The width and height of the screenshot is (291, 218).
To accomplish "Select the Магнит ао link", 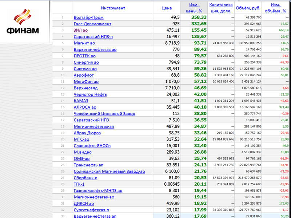I will click(84, 43).
